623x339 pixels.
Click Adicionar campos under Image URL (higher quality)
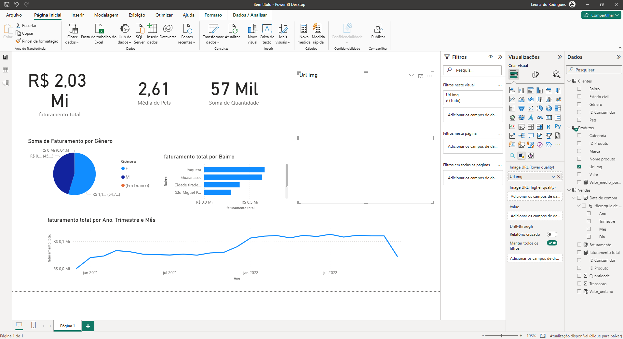[535, 196]
